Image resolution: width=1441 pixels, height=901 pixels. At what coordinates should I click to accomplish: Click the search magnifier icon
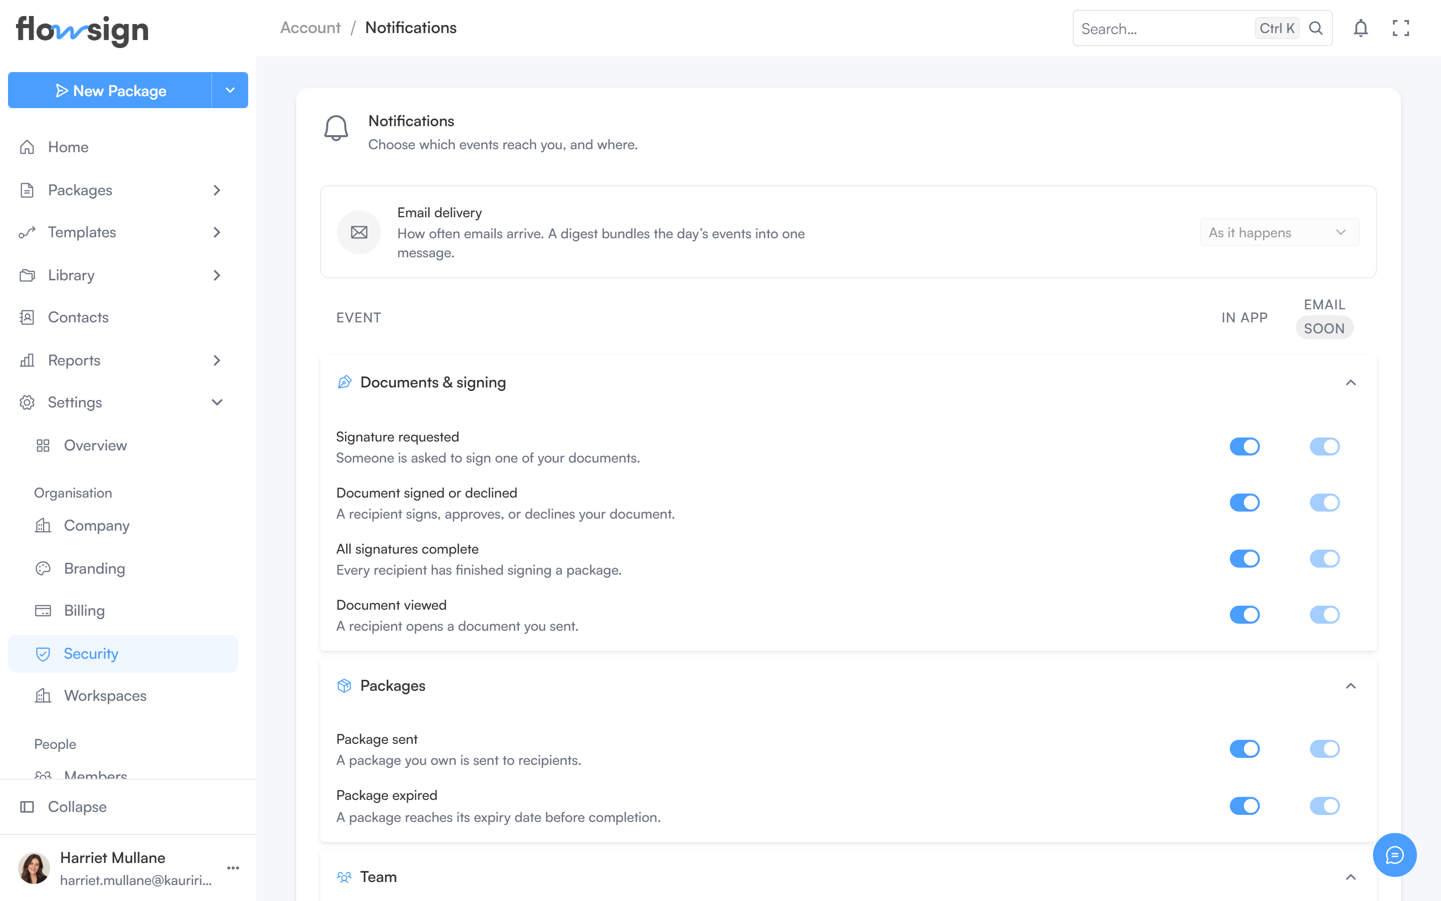pos(1316,28)
